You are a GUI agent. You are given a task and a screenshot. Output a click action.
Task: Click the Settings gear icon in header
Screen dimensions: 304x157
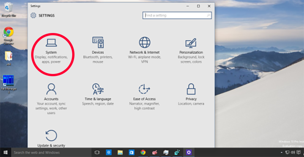[33, 16]
